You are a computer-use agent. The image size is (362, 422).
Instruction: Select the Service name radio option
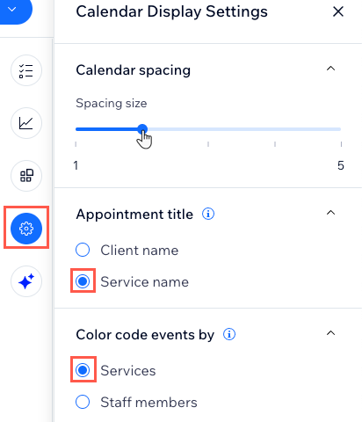83,281
